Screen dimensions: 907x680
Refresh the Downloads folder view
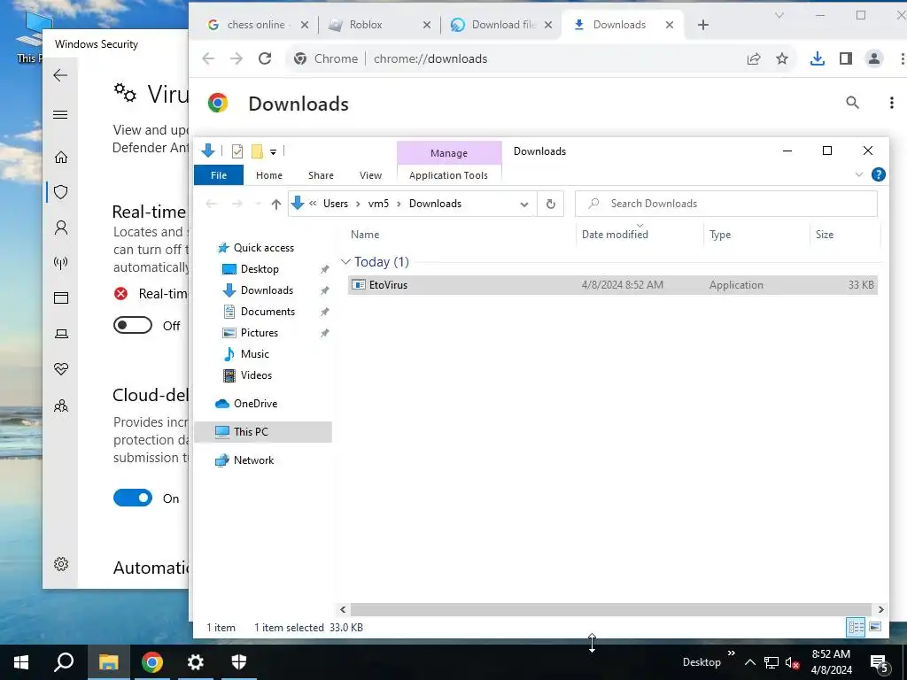[x=551, y=205]
